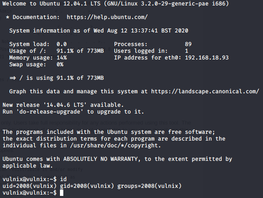Viewport: 263px width, 198px height.
Task: Click the arrow before '/ is using 91.1%'
Action: pos(13,78)
